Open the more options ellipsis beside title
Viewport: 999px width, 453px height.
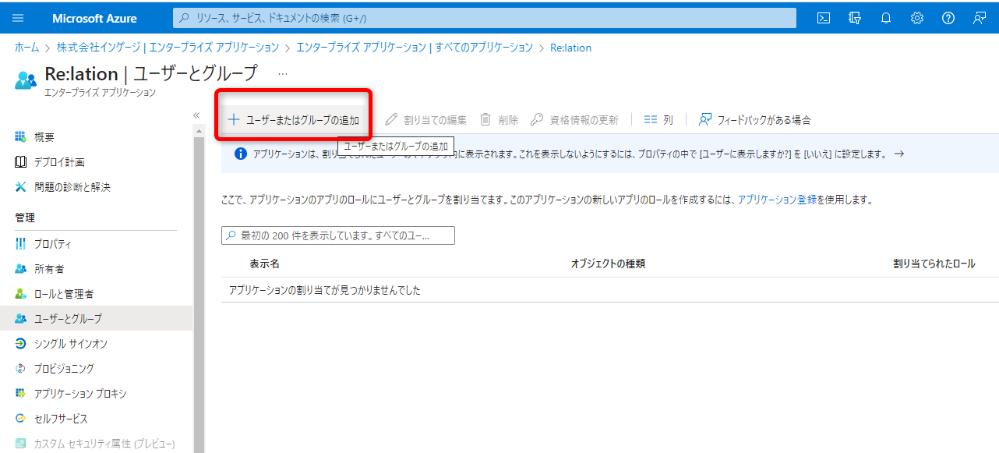click(x=283, y=73)
